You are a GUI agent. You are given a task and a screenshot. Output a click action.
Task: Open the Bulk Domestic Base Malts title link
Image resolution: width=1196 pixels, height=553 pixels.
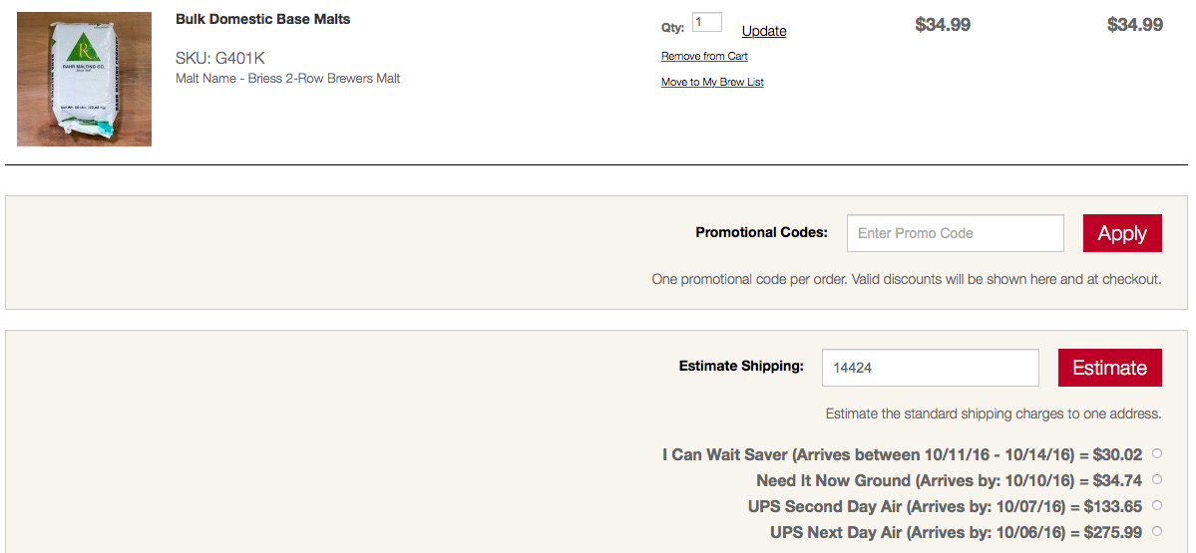coord(263,20)
